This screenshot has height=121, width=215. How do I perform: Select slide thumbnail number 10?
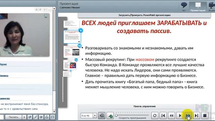coord(72,52)
